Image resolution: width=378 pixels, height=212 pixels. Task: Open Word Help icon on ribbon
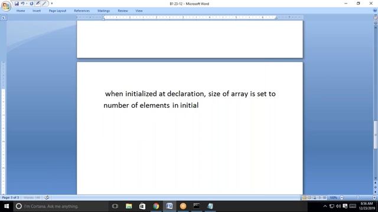click(375, 11)
